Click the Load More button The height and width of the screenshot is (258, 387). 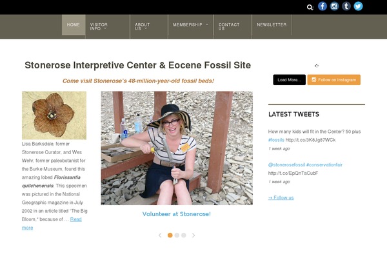[289, 80]
